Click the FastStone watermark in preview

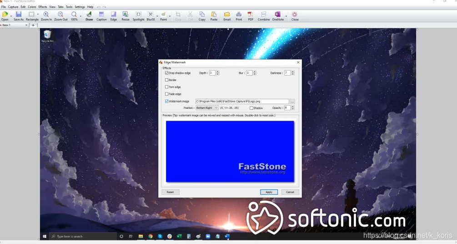pos(262,168)
